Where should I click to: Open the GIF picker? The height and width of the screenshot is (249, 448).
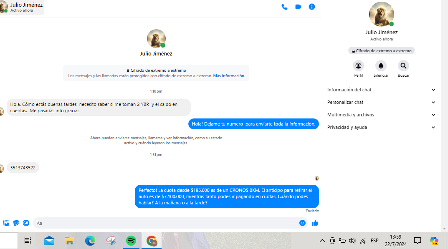pyautogui.click(x=26, y=223)
